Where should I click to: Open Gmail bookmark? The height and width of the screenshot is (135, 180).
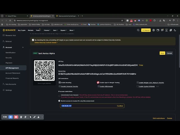click(84, 24)
